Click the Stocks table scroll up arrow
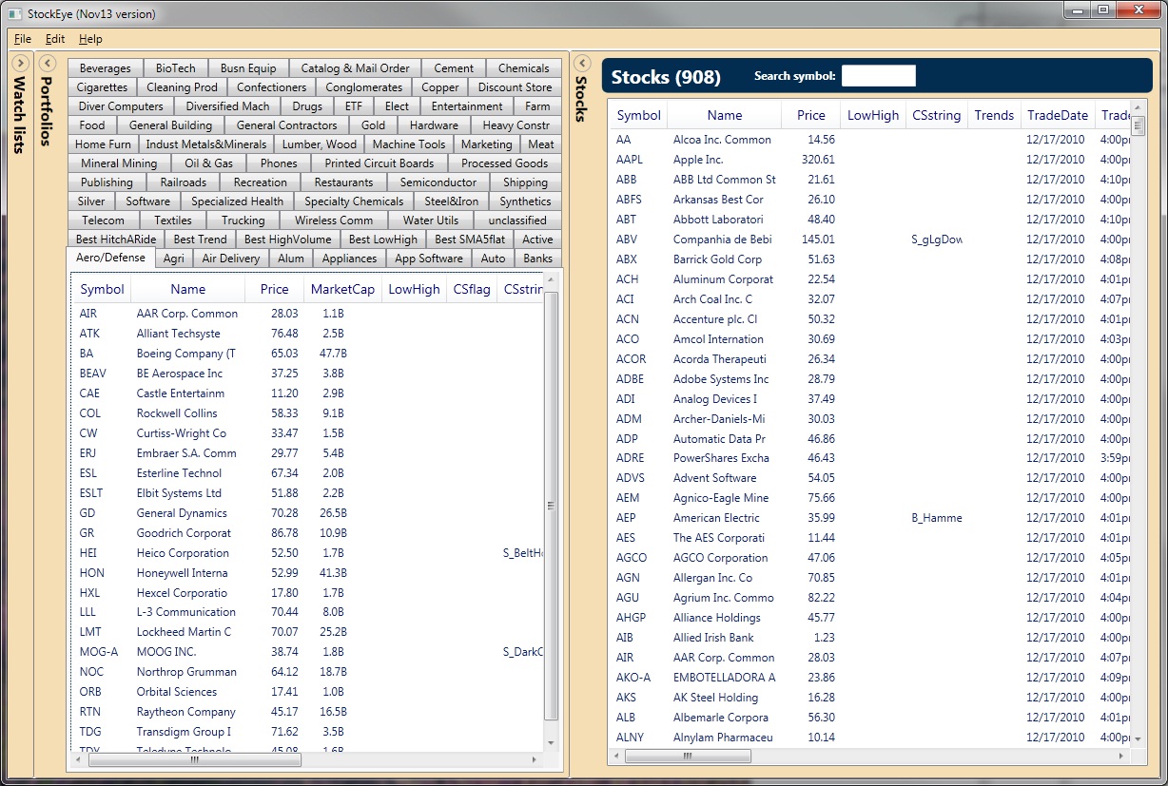The height and width of the screenshot is (786, 1168). [x=1138, y=108]
